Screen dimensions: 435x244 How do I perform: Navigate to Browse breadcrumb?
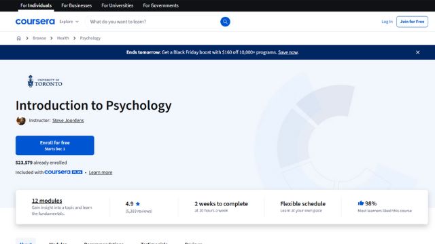(x=39, y=38)
